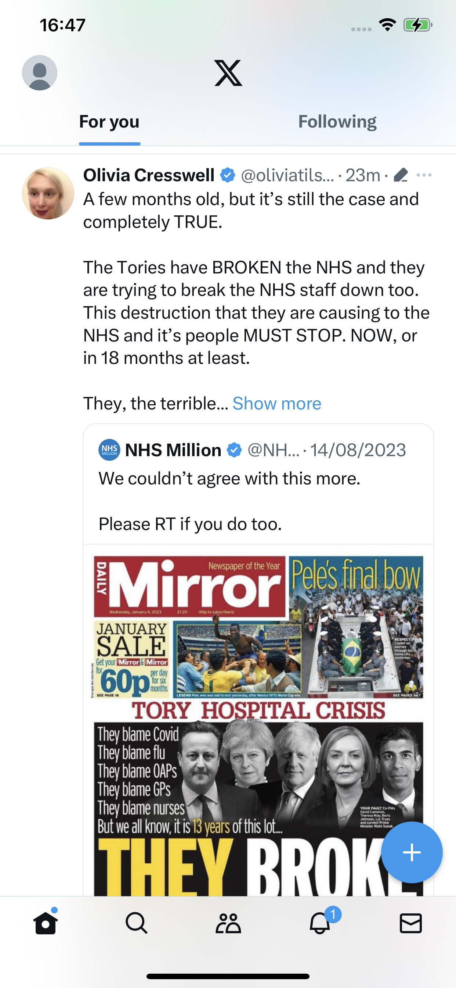Open Home from the bottom bar
This screenshot has height=988, width=456.
tap(46, 923)
